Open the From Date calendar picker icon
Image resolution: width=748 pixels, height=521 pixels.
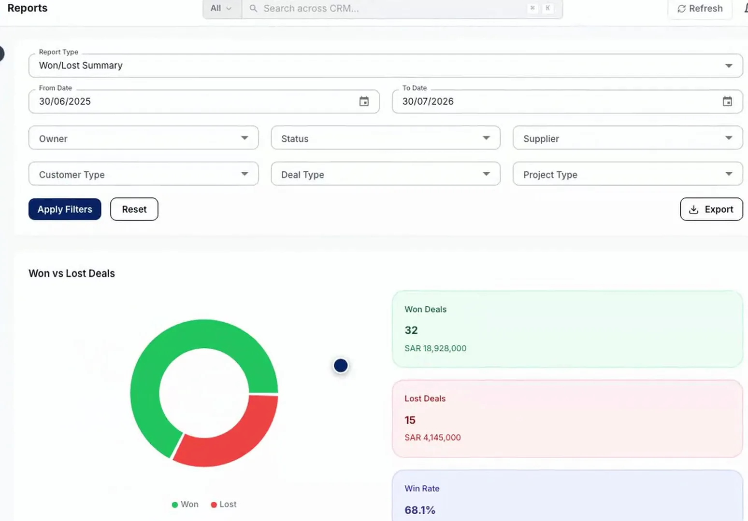pos(364,101)
